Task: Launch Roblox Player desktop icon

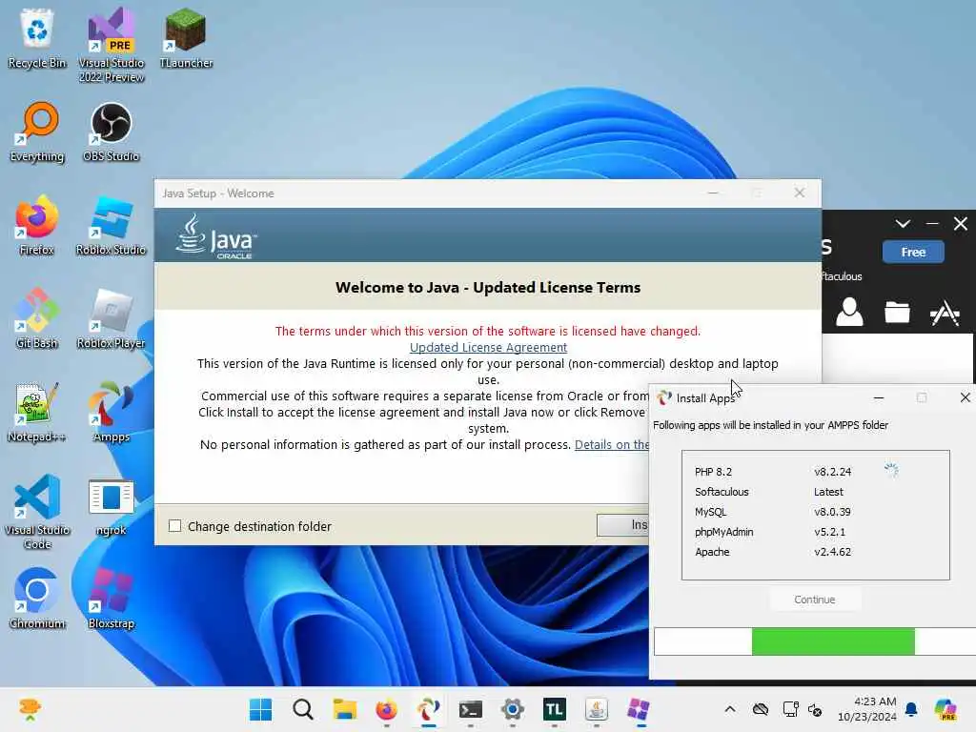Action: 112,318
